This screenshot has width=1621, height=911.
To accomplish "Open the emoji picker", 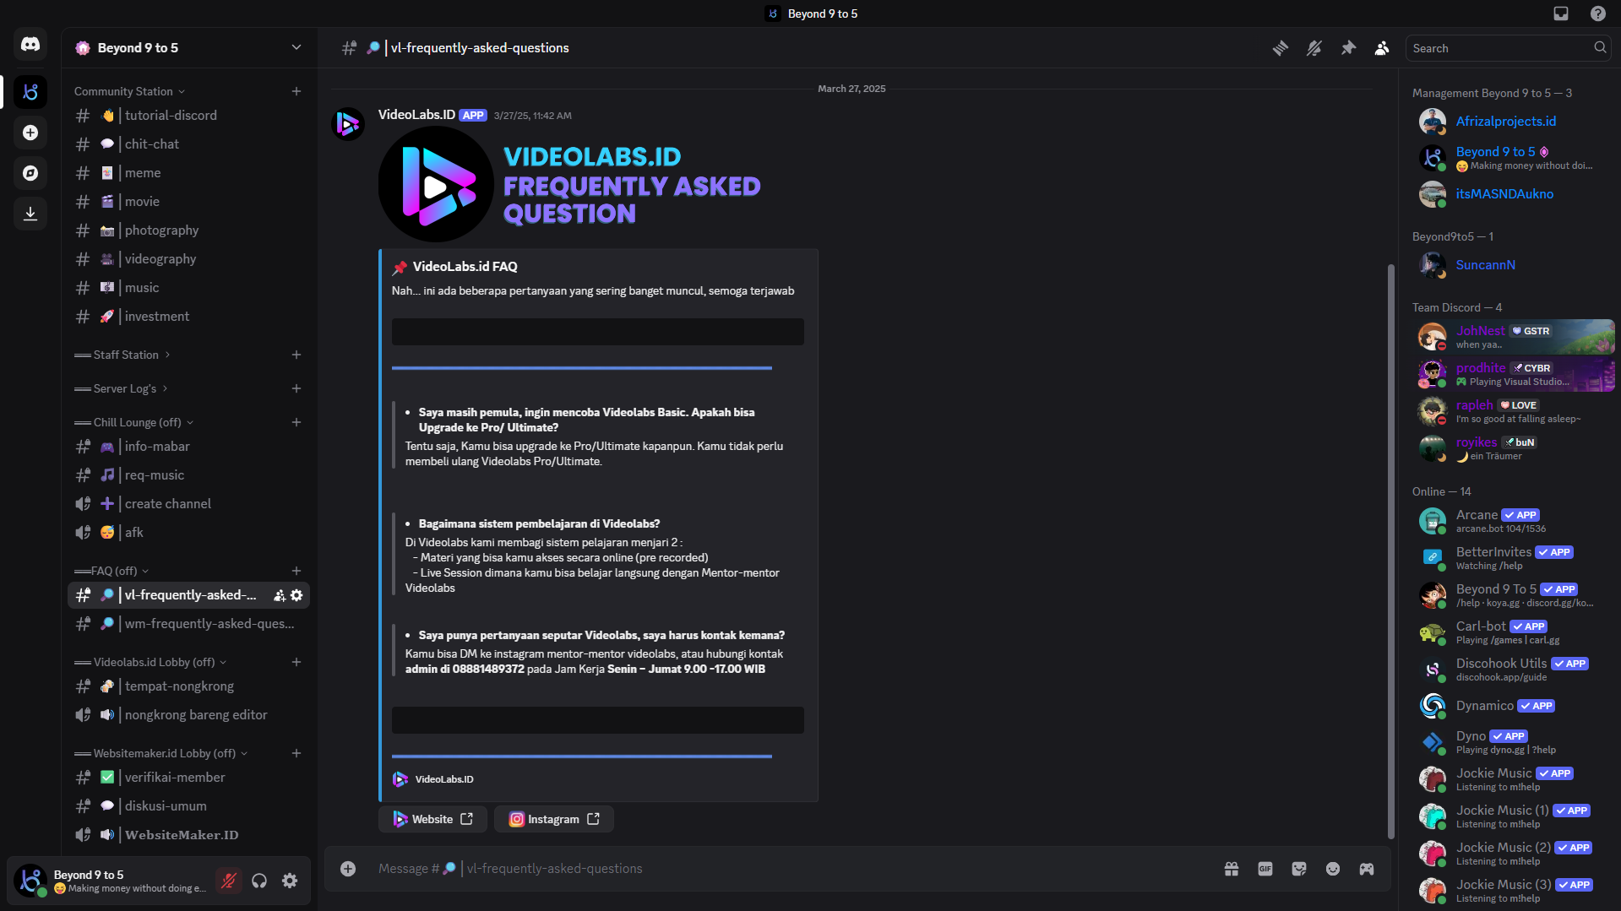I will click(x=1333, y=869).
